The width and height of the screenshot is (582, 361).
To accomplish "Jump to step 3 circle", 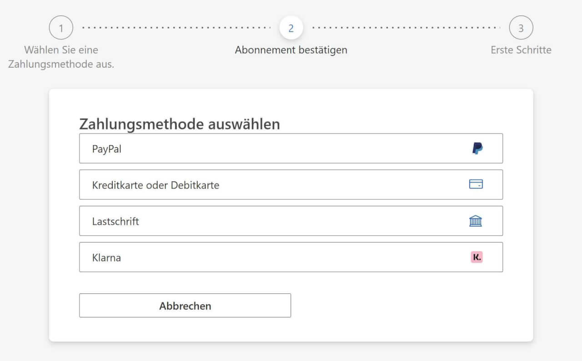I will (521, 28).
